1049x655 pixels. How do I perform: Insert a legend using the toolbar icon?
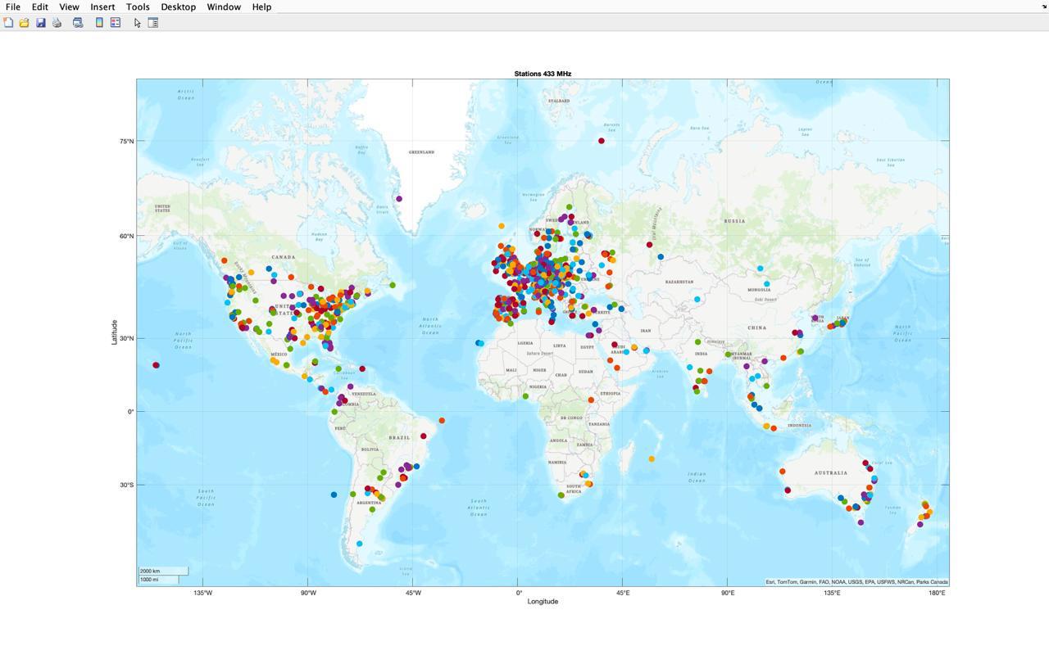(x=116, y=23)
